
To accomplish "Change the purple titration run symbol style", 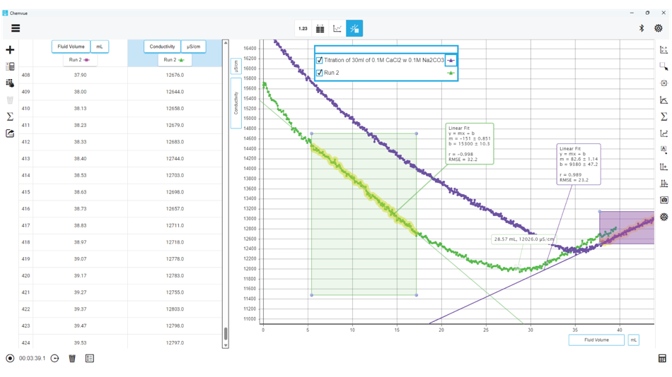I will click(x=451, y=60).
